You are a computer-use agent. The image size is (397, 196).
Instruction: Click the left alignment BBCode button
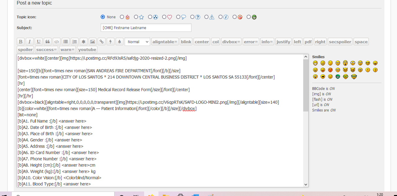point(297,42)
